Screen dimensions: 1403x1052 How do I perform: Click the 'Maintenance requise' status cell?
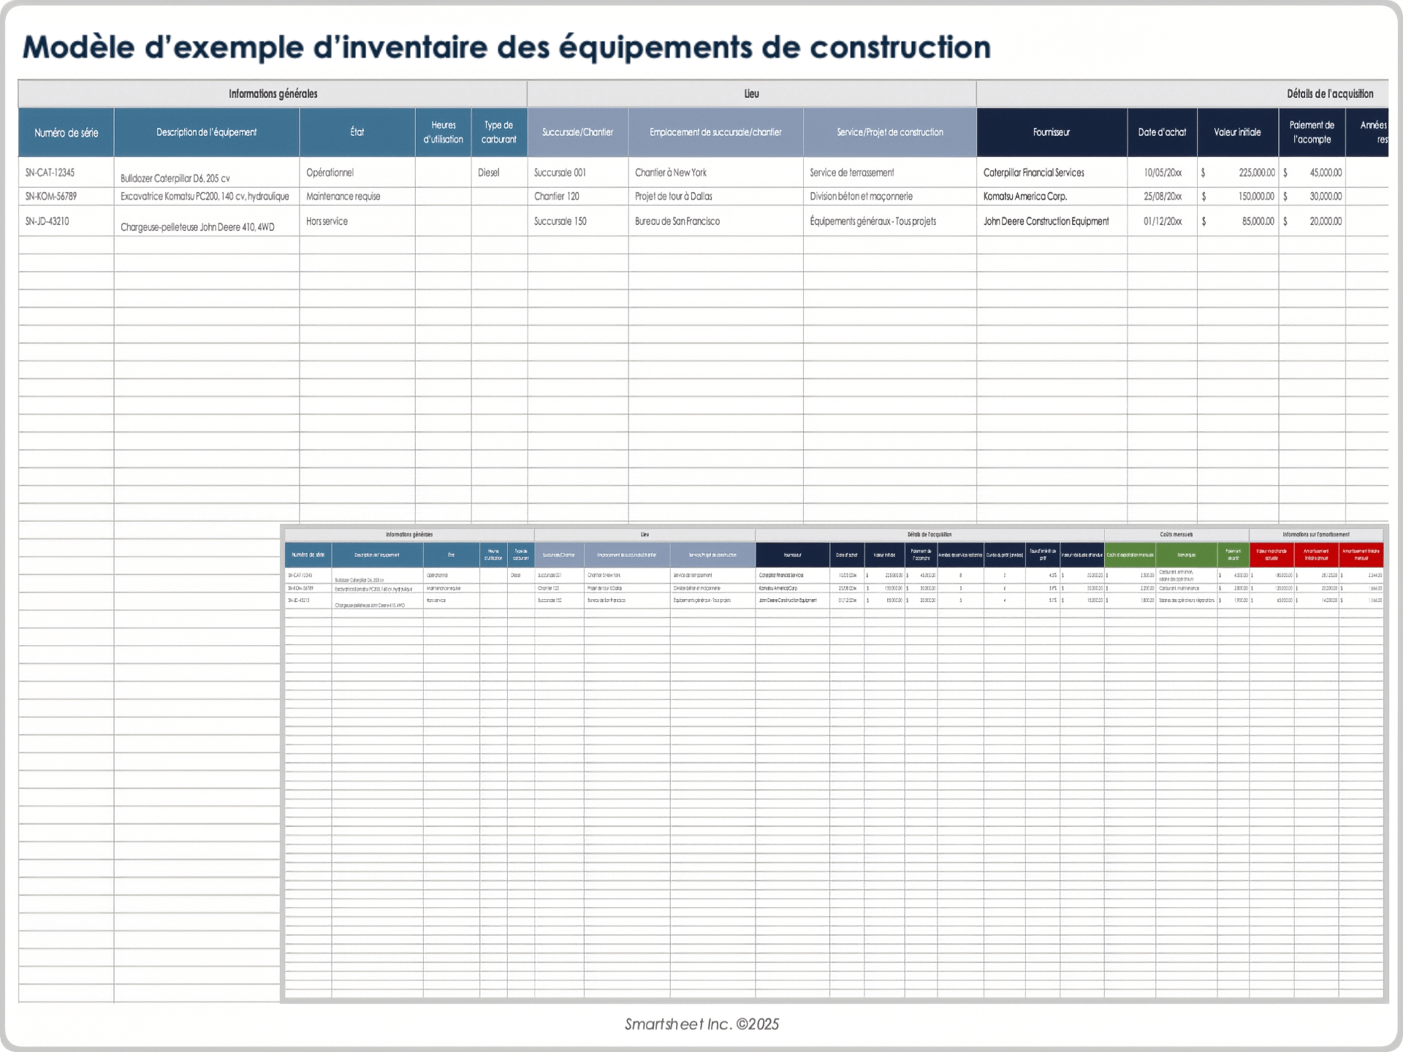coord(357,197)
